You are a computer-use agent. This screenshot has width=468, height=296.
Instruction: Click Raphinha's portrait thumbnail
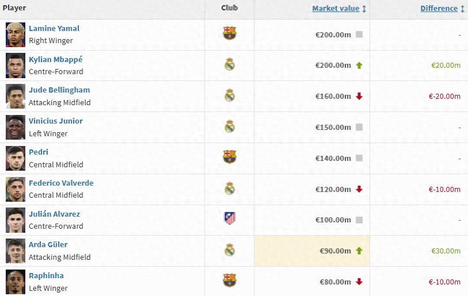click(x=16, y=282)
